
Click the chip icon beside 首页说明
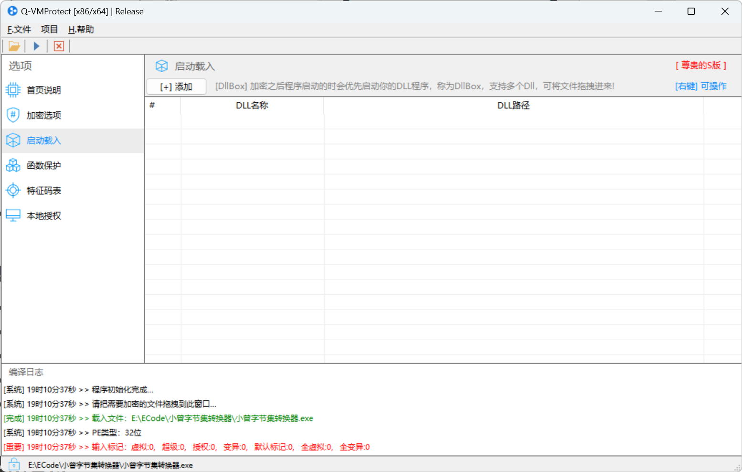13,90
